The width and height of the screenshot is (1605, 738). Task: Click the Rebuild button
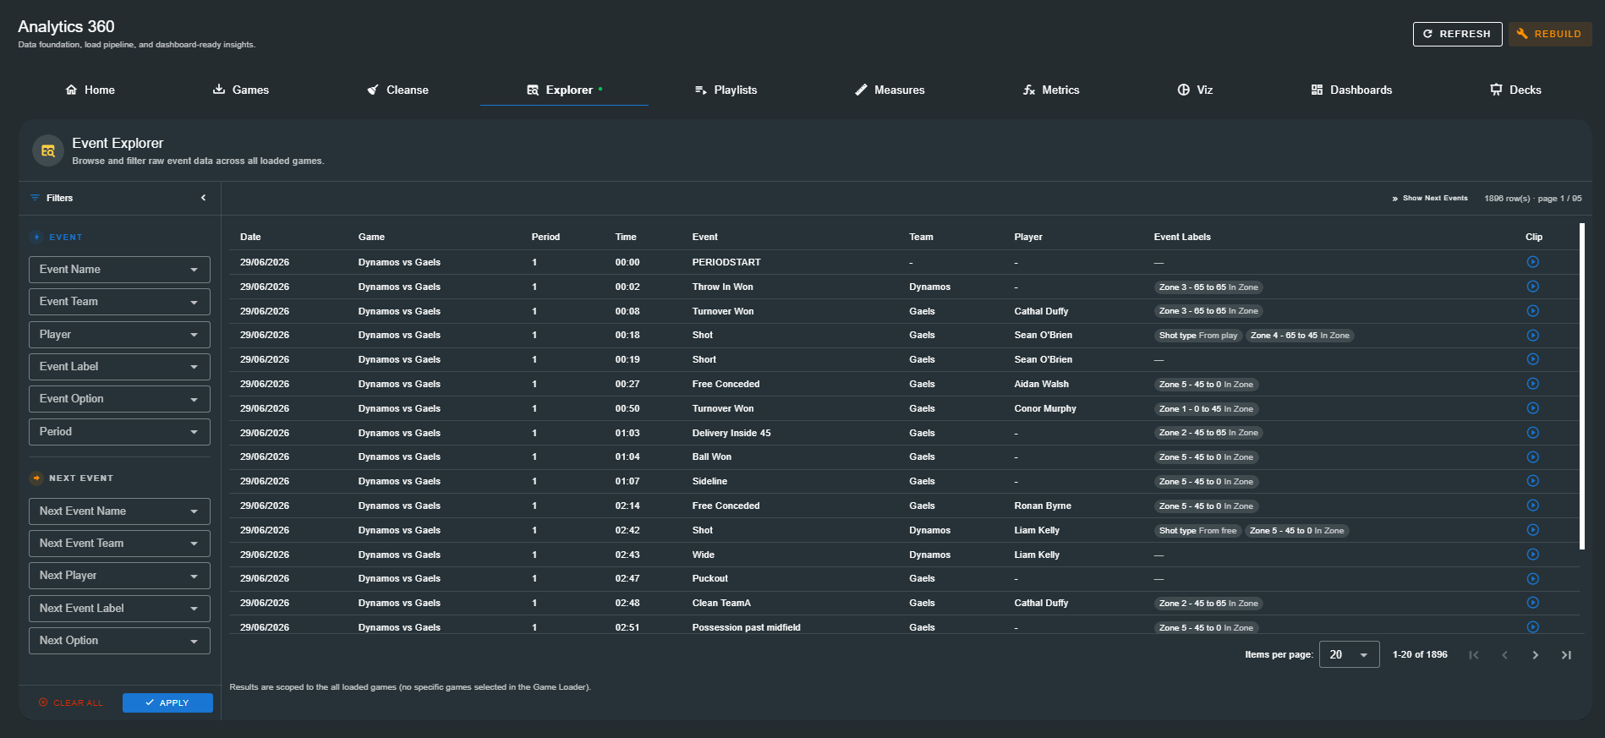coord(1549,34)
